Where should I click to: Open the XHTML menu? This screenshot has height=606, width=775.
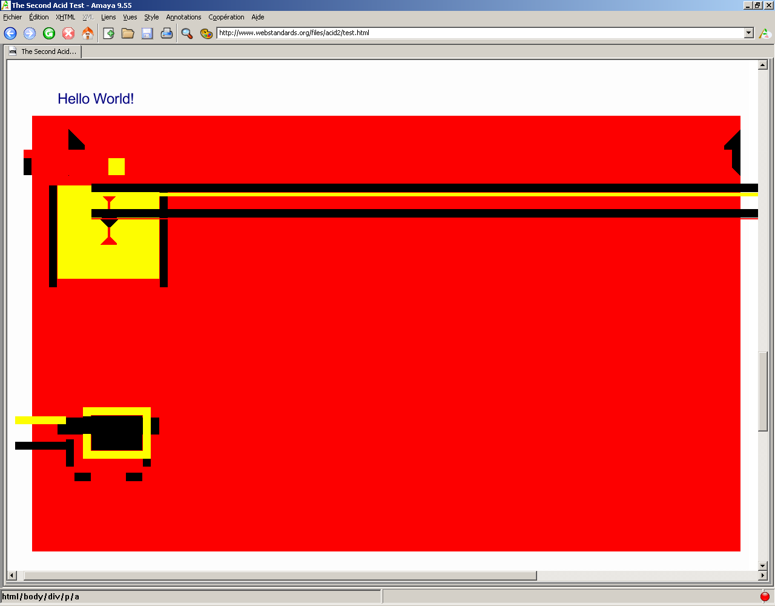(65, 17)
